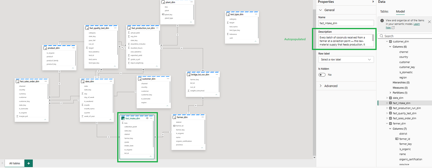432x168 pixels.
Task: Toggle visibility eye on fact_intake_dim card
Action: pyautogui.click(x=147, y=118)
